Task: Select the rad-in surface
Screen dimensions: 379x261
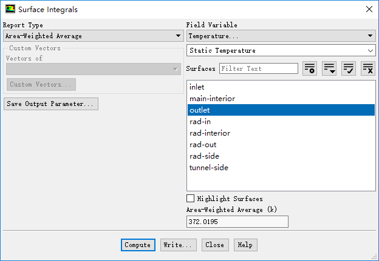Action: (200, 122)
